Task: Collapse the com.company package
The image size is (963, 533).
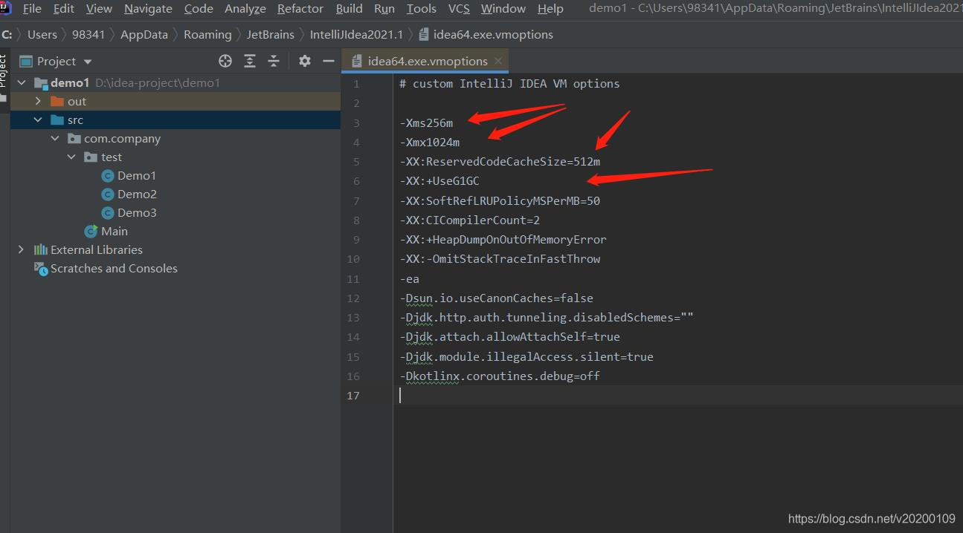Action: coord(55,139)
